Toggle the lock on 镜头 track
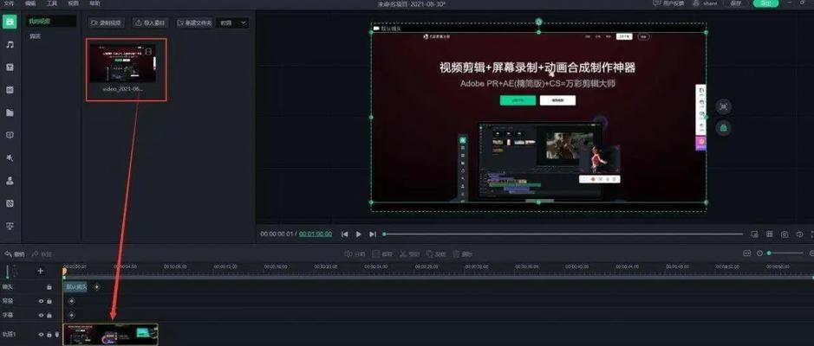Screen dimensions: 814x346 tap(49, 286)
